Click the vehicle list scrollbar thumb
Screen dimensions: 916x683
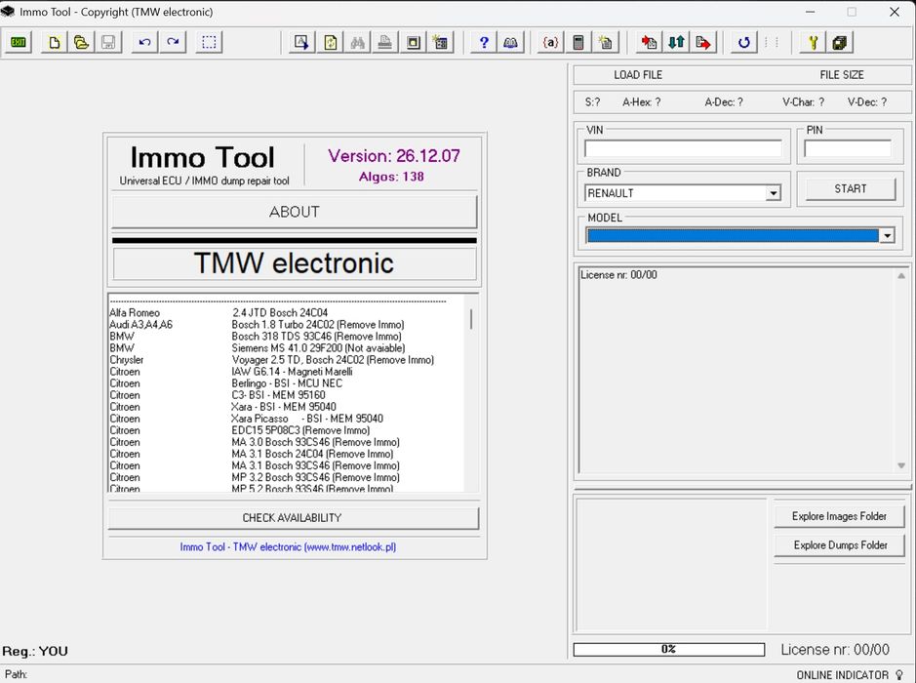(x=471, y=318)
